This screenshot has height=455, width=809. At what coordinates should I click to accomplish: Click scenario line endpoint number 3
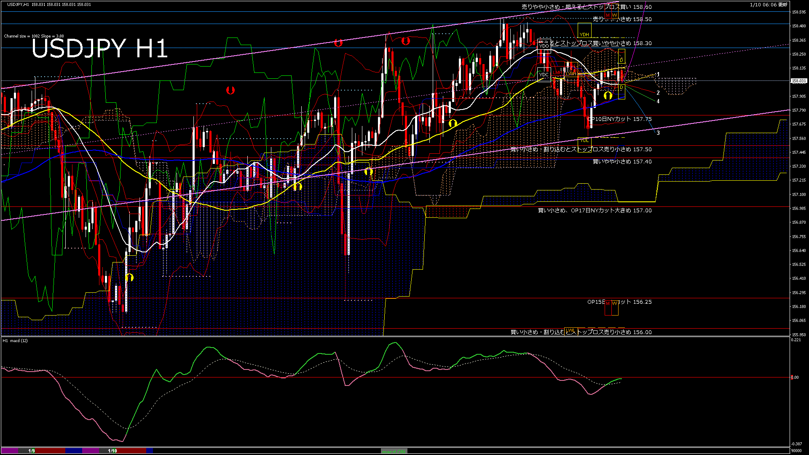click(x=658, y=133)
